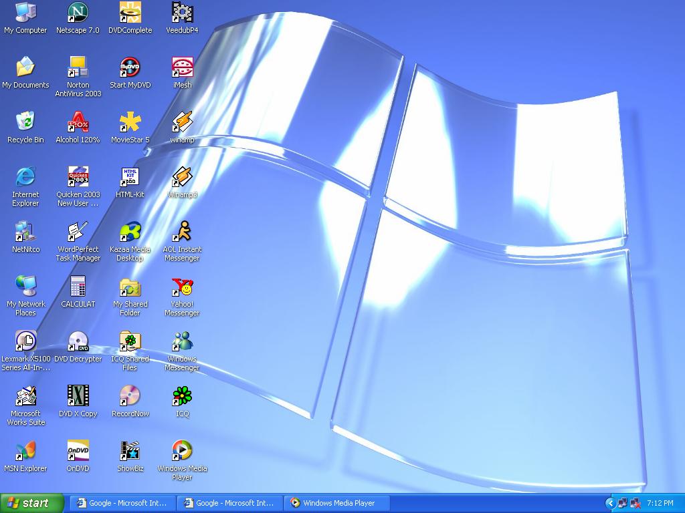Viewport: 685px width, 513px height.
Task: Click the tray icon with red X
Action: pos(636,503)
